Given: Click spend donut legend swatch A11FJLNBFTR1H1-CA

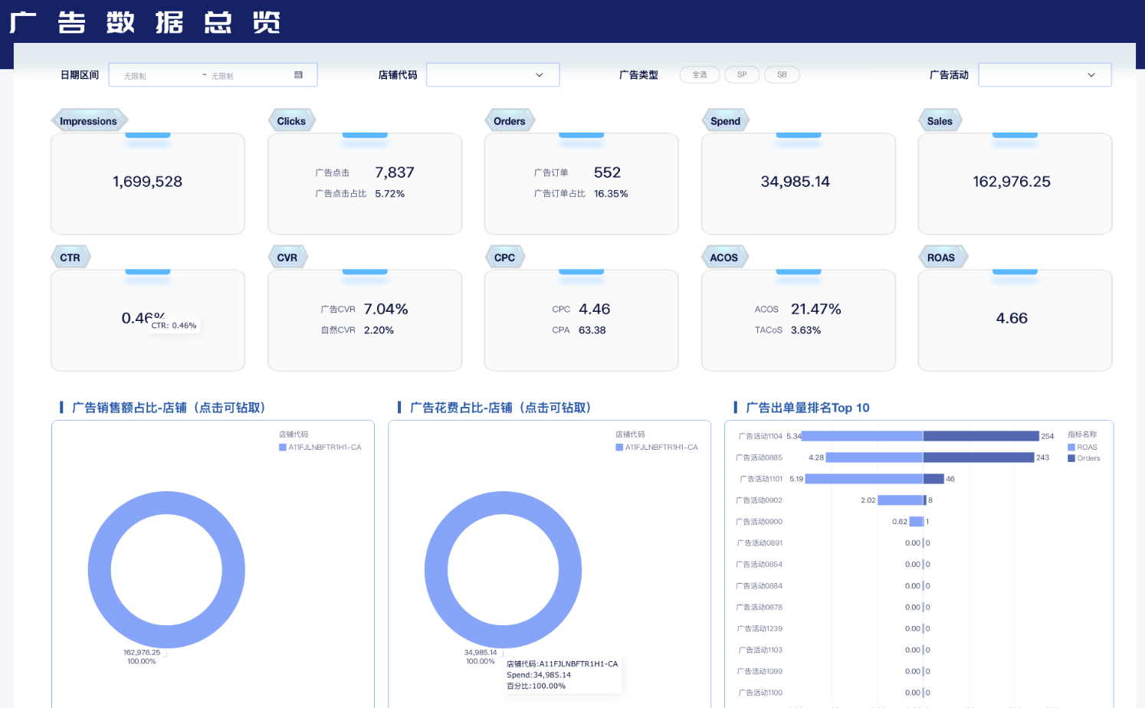Looking at the screenshot, I should pyautogui.click(x=619, y=447).
